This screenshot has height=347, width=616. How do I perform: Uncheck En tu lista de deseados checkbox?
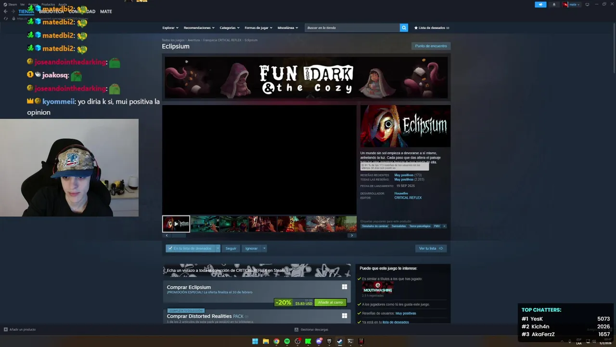point(170,248)
